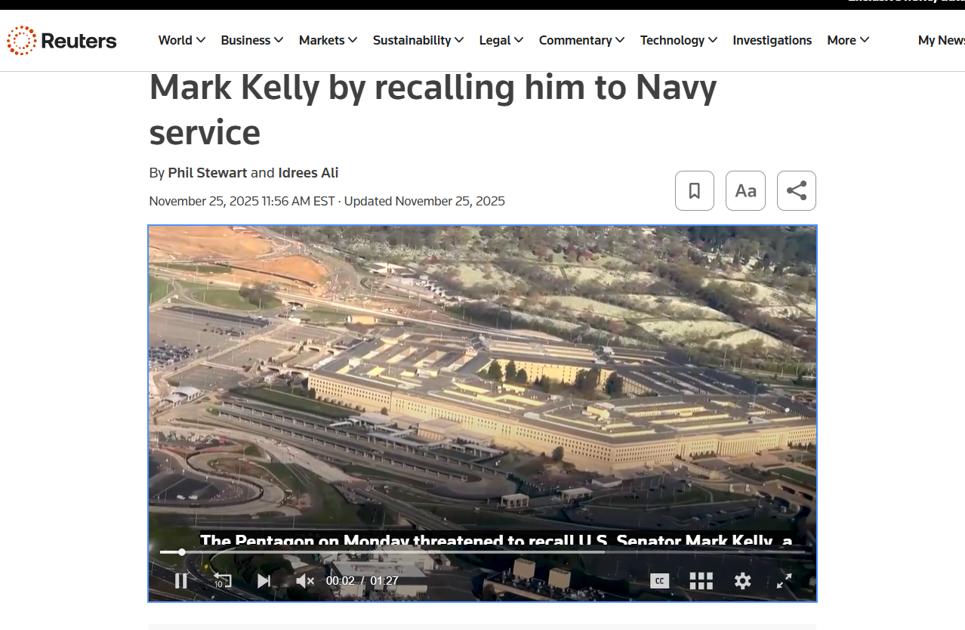Toggle closed captions CC
The height and width of the screenshot is (630, 965).
(660, 581)
